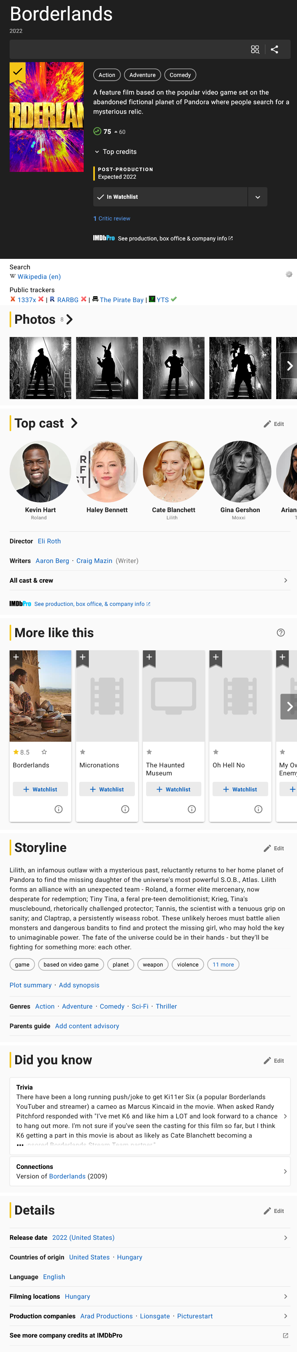Viewport: 297px width, 1354px height.
Task: Show info for Micronations card
Action: pyautogui.click(x=125, y=809)
